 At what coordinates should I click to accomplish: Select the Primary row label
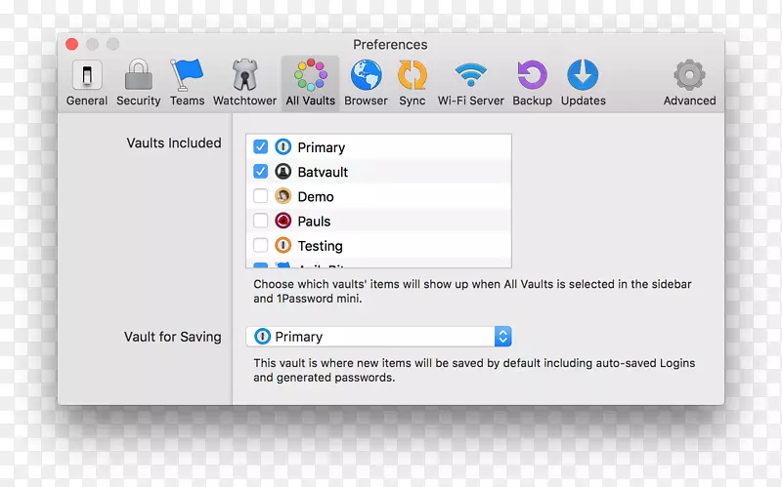point(322,147)
